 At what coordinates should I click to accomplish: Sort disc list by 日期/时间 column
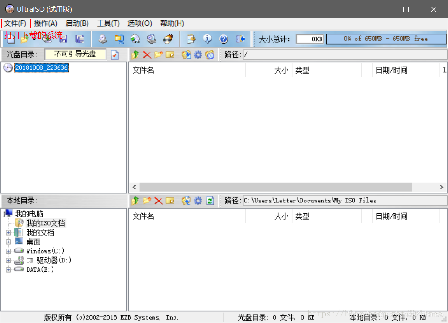tap(406, 70)
